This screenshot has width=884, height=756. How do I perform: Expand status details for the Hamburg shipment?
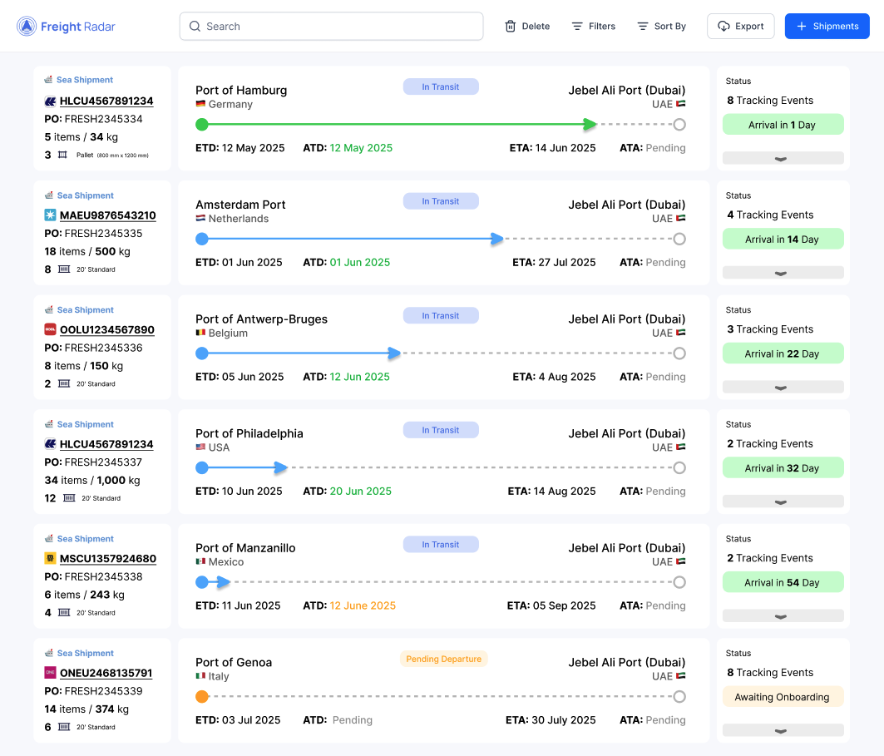point(783,158)
